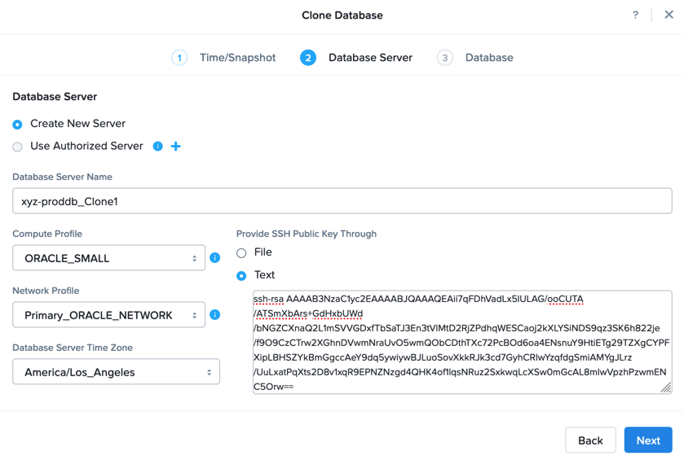
Task: Select File for SSH public key
Action: coord(241,253)
